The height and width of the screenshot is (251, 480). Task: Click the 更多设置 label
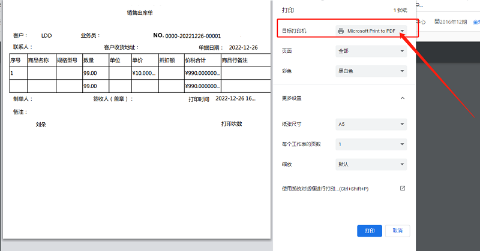292,98
